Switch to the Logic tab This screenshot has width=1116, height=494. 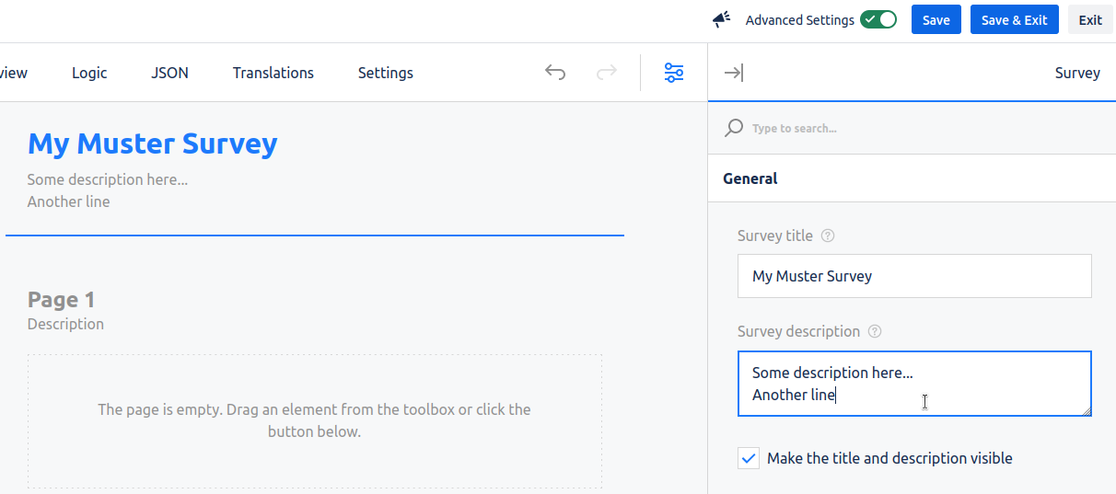tap(89, 73)
